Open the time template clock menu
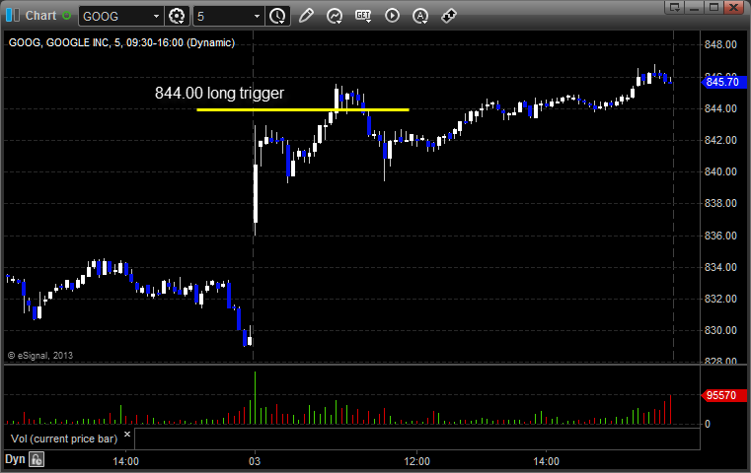The width and height of the screenshot is (751, 473). [277, 16]
